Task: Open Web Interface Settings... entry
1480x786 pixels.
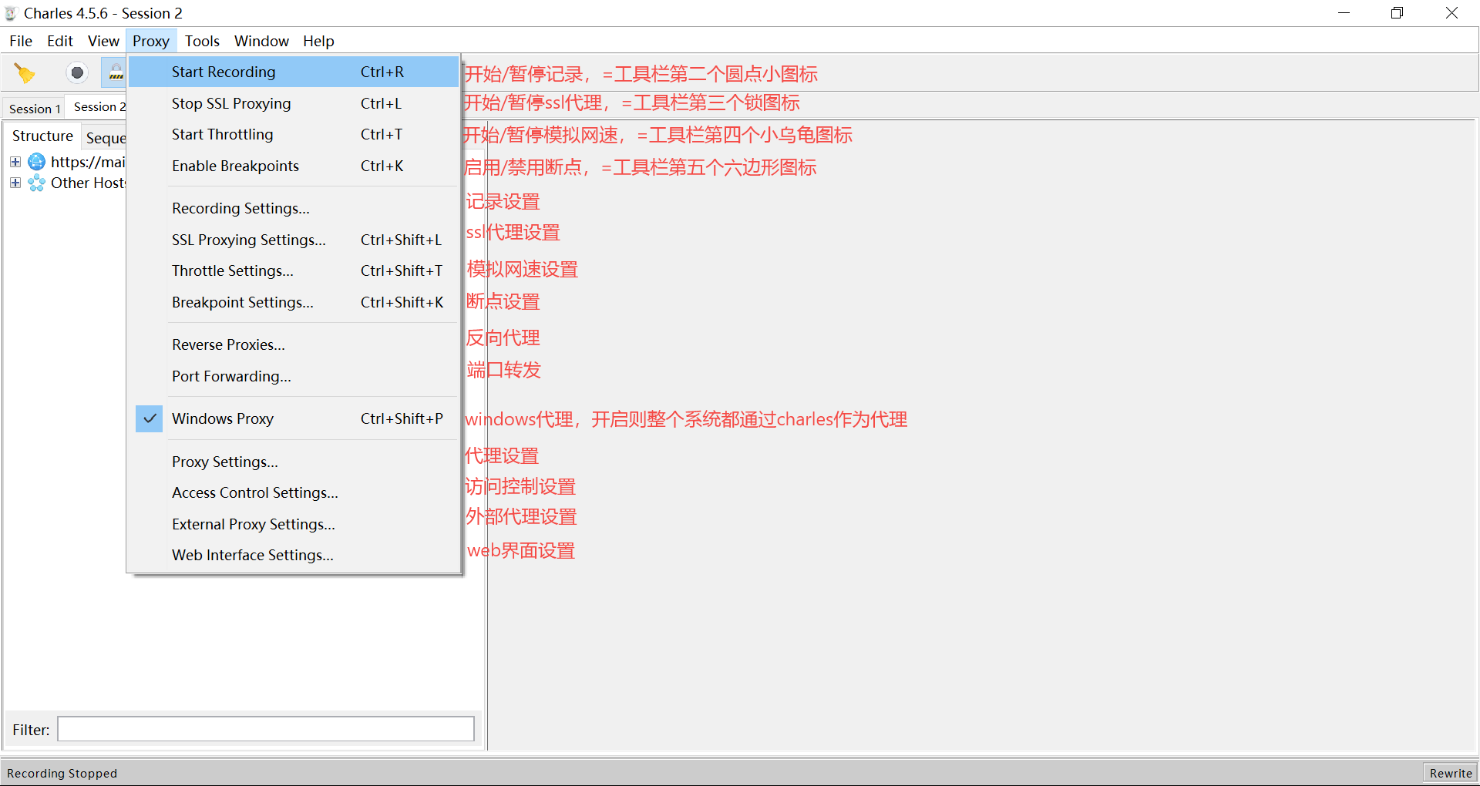Action: click(x=294, y=555)
